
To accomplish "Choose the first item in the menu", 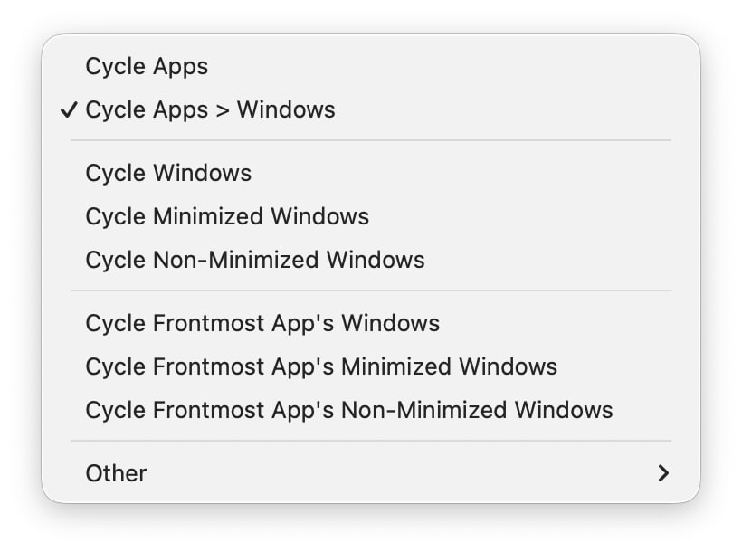I will (x=147, y=66).
